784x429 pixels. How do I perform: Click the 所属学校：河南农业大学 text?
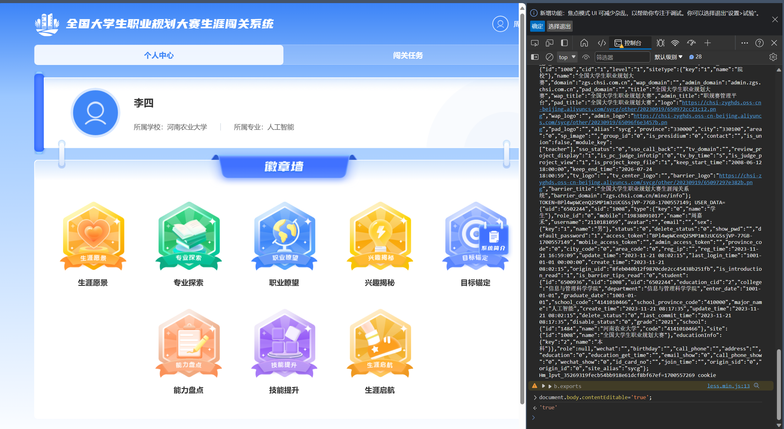tap(170, 127)
